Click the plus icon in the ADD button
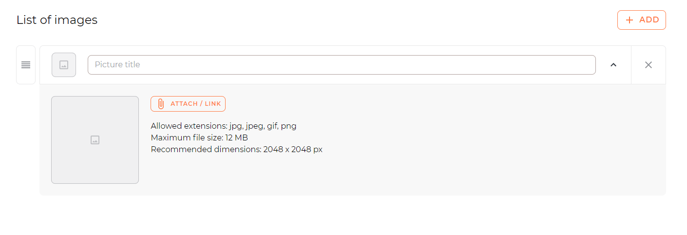This screenshot has height=235, width=687. click(630, 20)
